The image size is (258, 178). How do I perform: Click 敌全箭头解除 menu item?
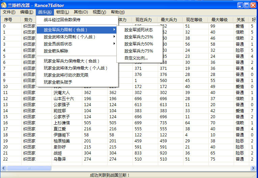(x=56, y=51)
